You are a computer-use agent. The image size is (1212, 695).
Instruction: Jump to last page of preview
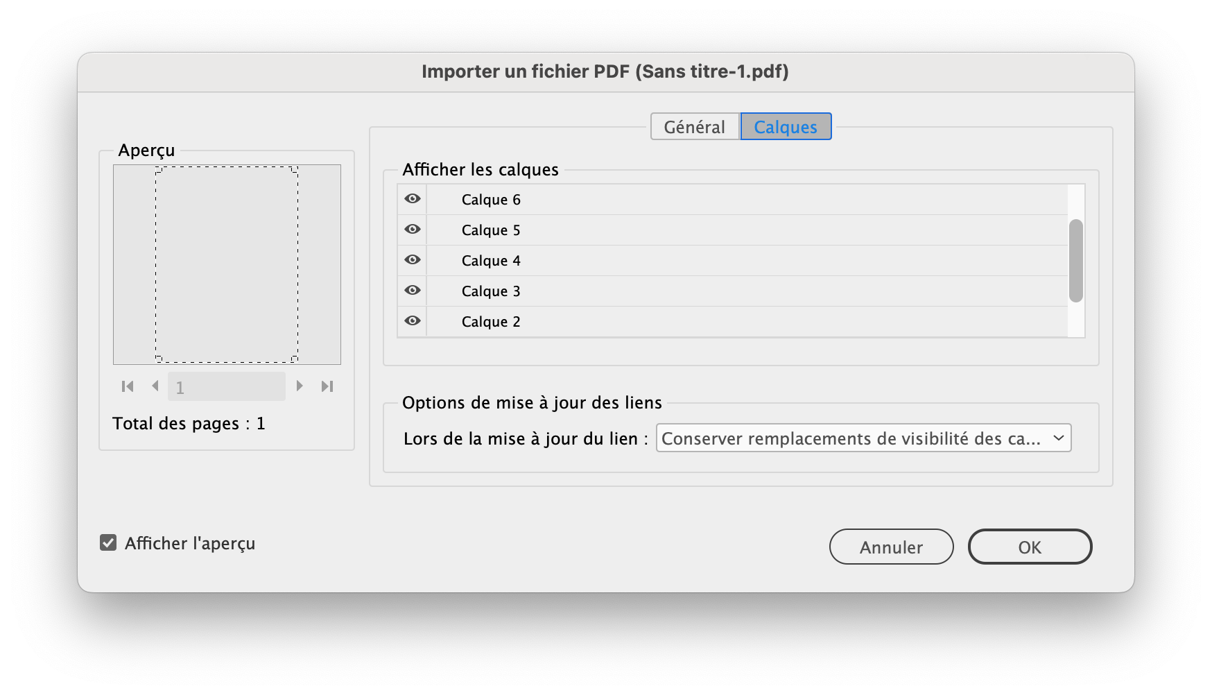[x=327, y=386]
